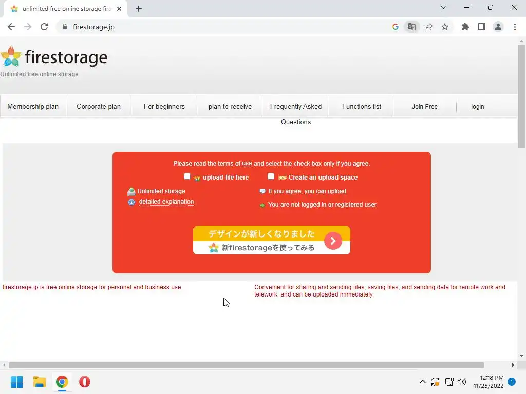Screen dimensions: 526x394
Task: Open a new browser tab
Action: click(139, 9)
